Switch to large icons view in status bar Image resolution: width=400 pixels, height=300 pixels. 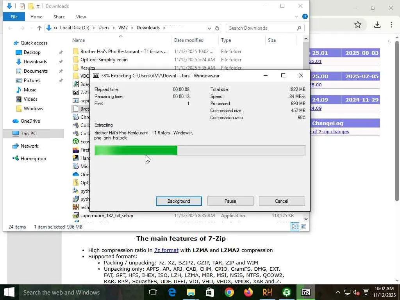click(x=304, y=227)
